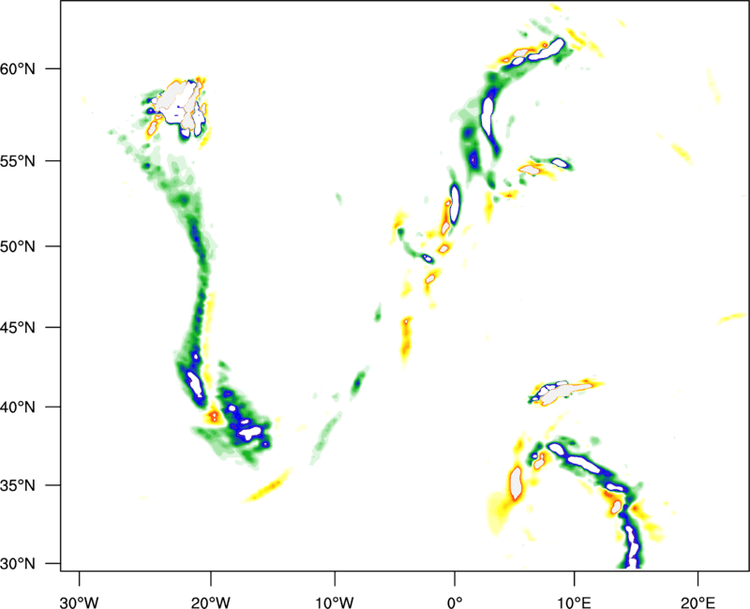Pick the 35°N latitude label
The image size is (750, 609).
tap(18, 485)
